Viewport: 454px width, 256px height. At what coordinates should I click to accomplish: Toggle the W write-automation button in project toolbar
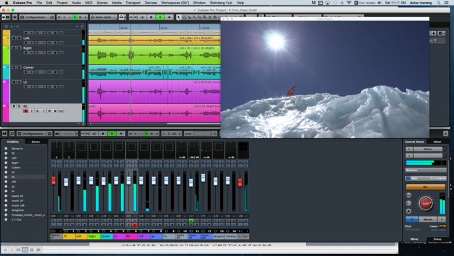pos(80,17)
